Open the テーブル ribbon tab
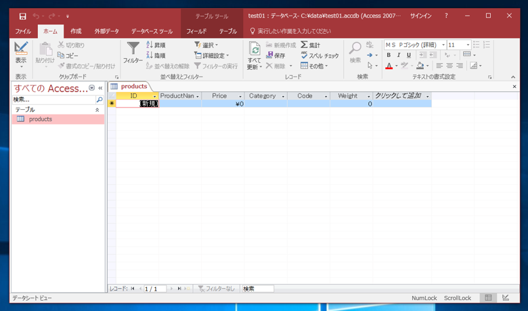Image resolution: width=528 pixels, height=311 pixels. (228, 31)
